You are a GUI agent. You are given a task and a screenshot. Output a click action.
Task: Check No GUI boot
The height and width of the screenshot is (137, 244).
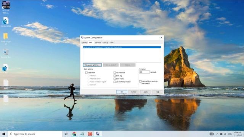click(114, 73)
